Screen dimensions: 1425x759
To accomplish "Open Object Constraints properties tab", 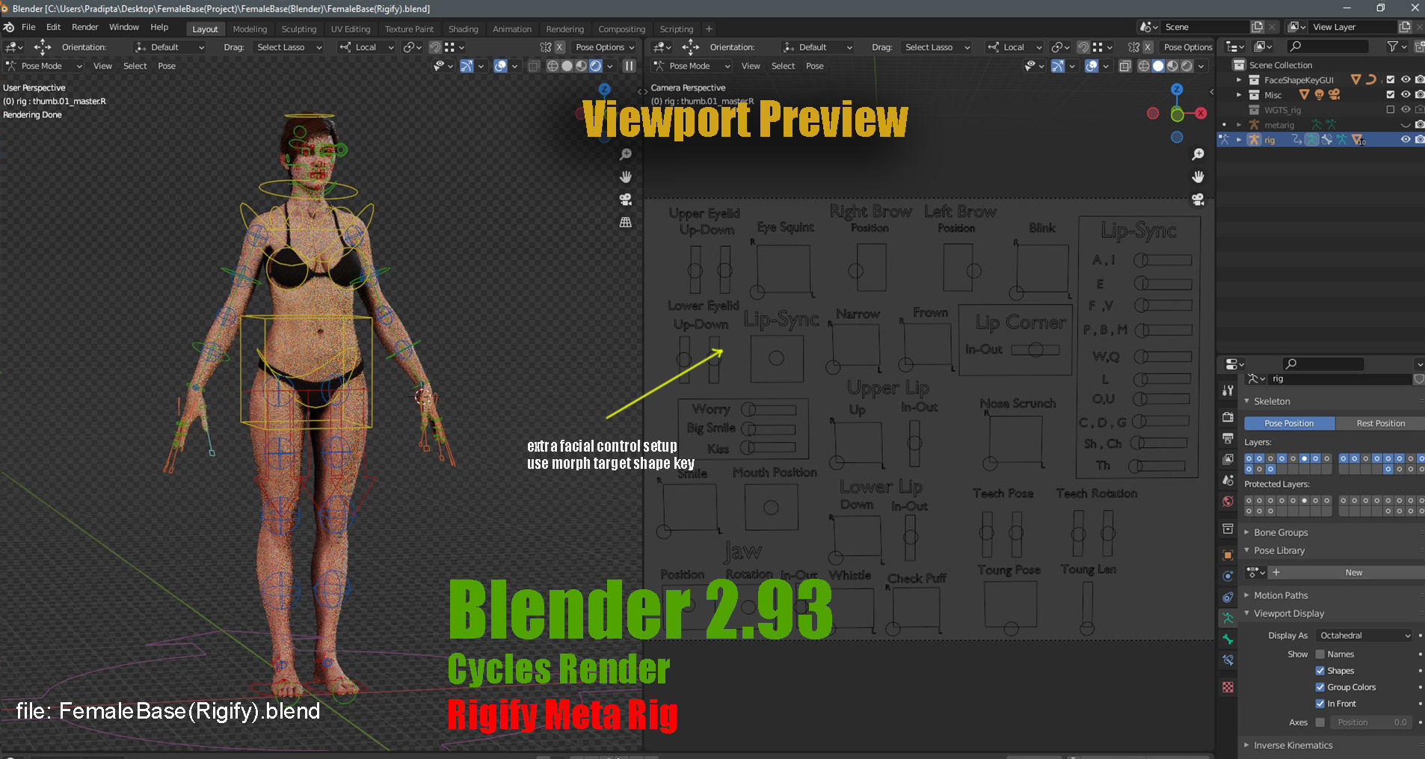I will pos(1228,597).
